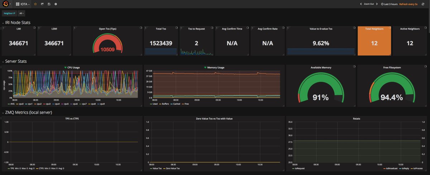The image size is (430, 175).
Task: Click loading spinner icon on LMI panel
Action: point(34,27)
